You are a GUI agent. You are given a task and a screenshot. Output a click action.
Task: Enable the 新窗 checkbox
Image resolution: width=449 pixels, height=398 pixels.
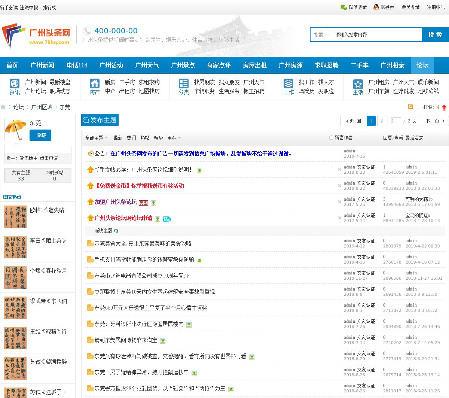(x=331, y=138)
